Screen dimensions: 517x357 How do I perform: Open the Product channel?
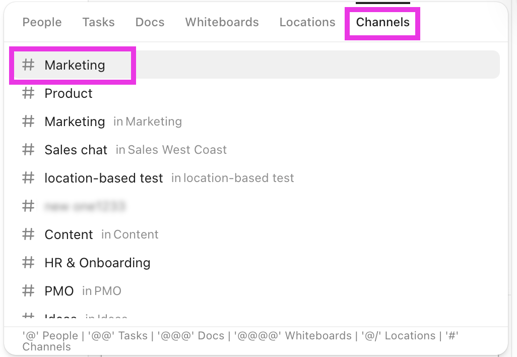69,93
